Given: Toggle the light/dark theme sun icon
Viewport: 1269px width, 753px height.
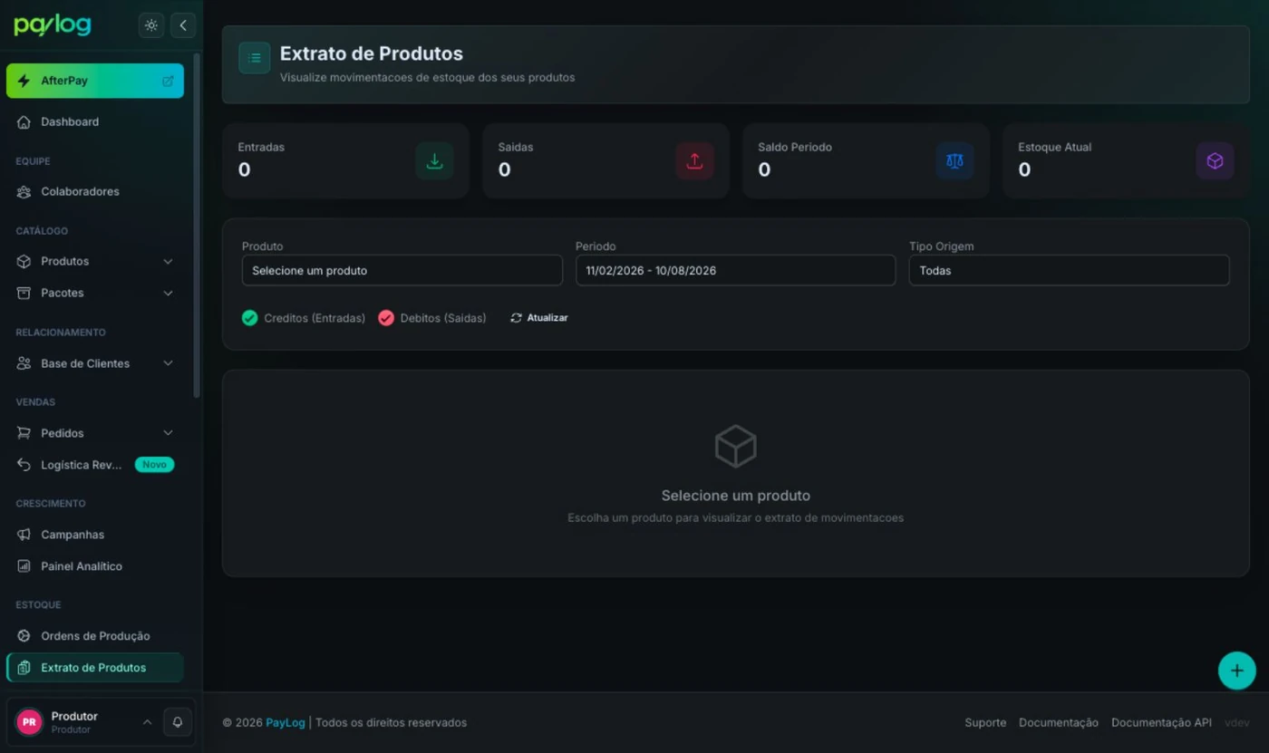Looking at the screenshot, I should pyautogui.click(x=151, y=25).
